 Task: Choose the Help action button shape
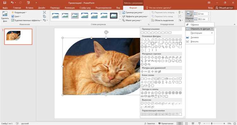(x=177, y=114)
